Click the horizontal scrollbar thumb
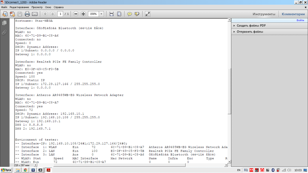This screenshot has height=173, width=308. point(119,165)
